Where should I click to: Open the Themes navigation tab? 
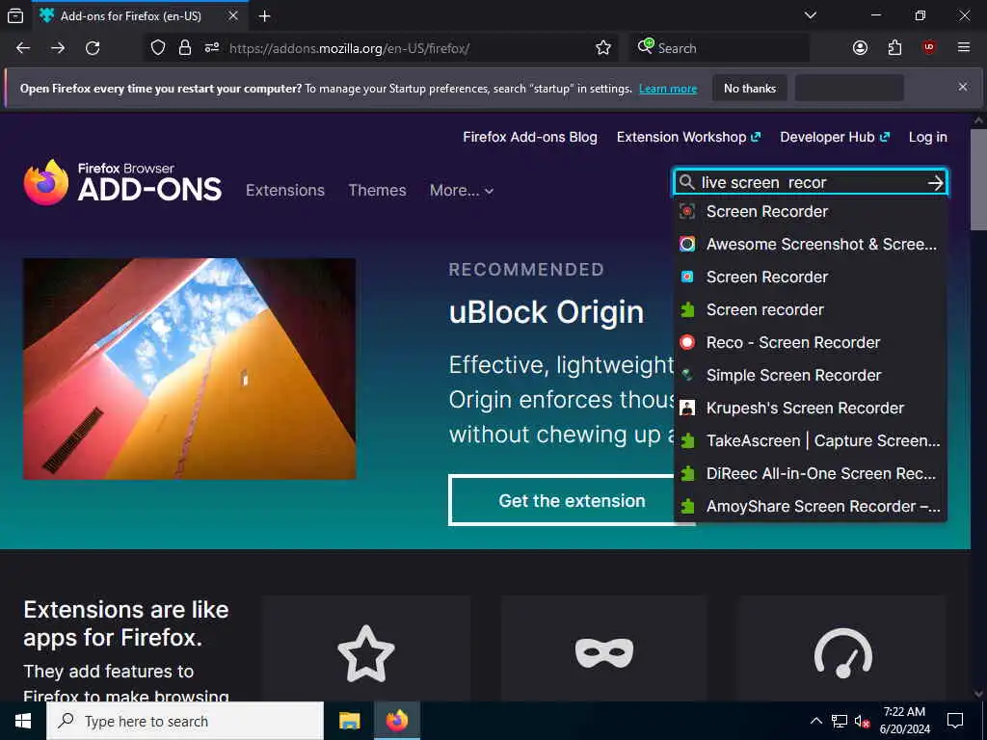click(x=377, y=190)
